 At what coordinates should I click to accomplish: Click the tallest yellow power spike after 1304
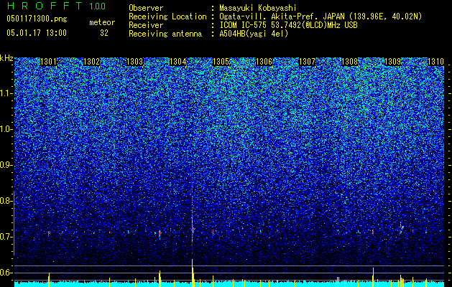click(193, 273)
